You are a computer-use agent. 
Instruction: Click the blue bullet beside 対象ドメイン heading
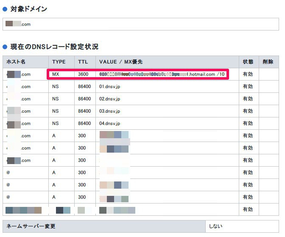(x=5, y=9)
